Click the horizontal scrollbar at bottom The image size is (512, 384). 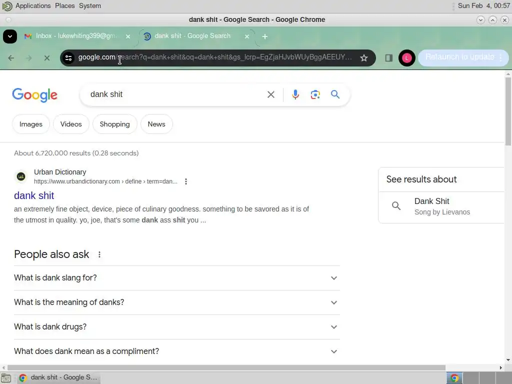click(x=226, y=367)
